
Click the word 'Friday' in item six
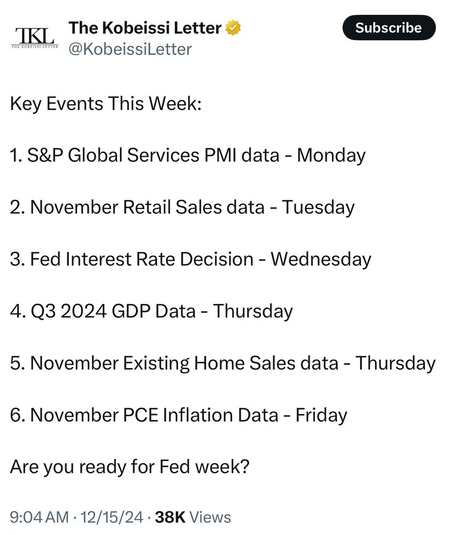[x=321, y=415]
